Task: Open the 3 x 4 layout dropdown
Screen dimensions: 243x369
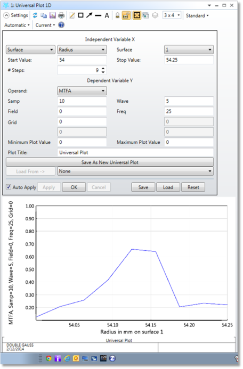Action: [x=172, y=15]
